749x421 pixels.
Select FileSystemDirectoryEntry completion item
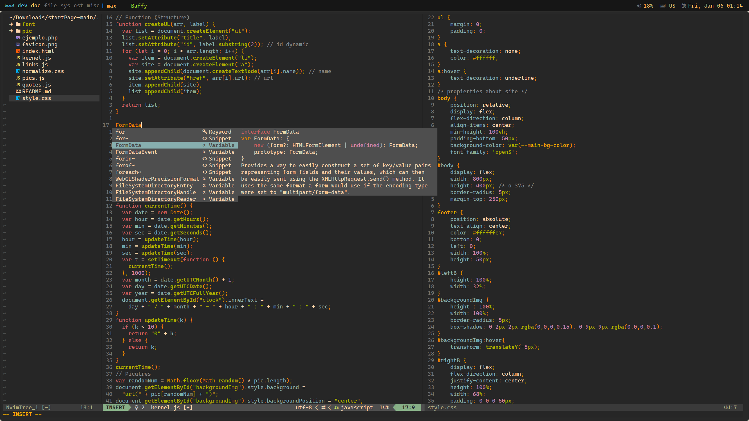(x=175, y=186)
